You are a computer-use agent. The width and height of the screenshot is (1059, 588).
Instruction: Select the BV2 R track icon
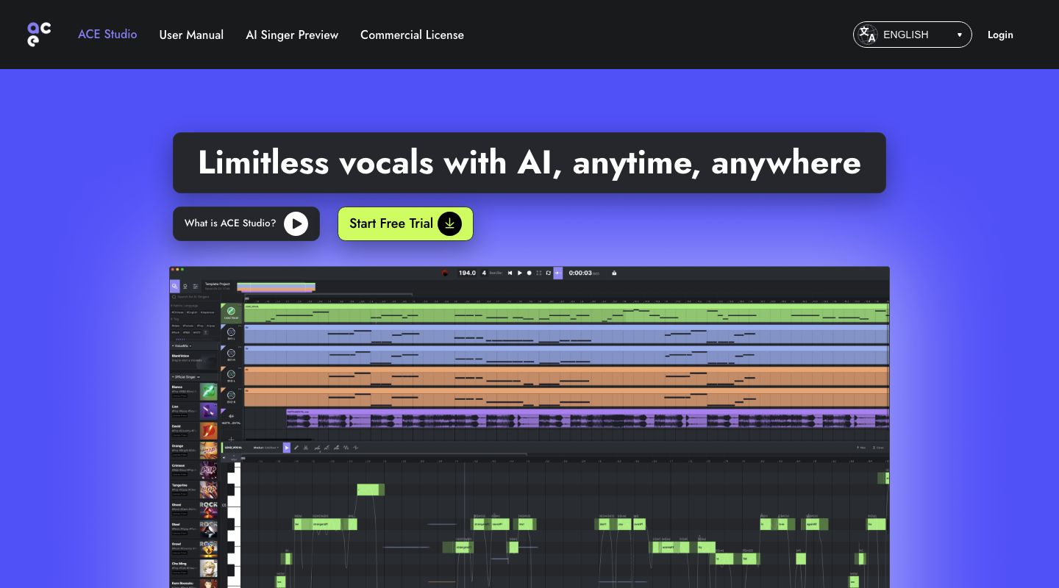click(x=231, y=395)
